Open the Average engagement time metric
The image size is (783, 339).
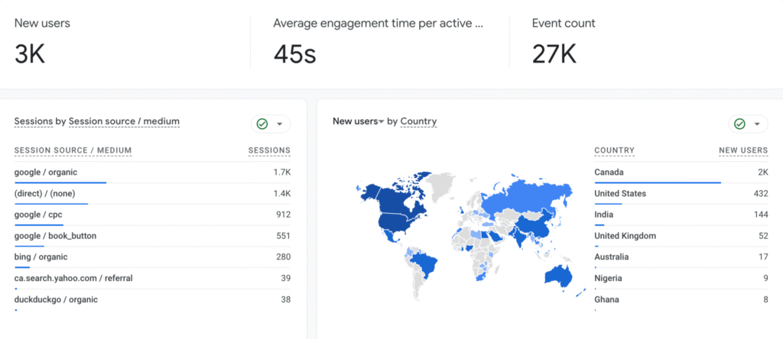[x=378, y=24]
